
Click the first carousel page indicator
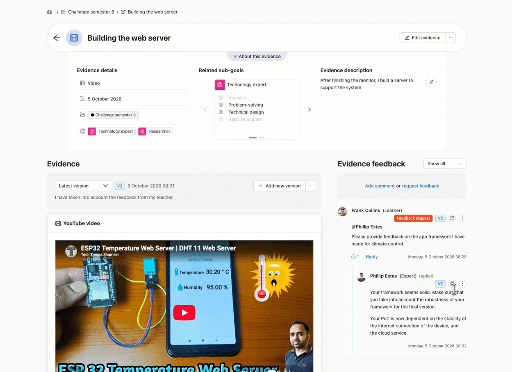253,138
